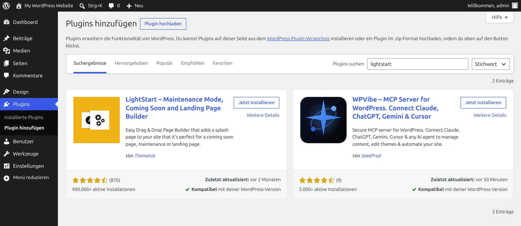Open the SeedProd author link
521x226 pixels.
click(371, 156)
